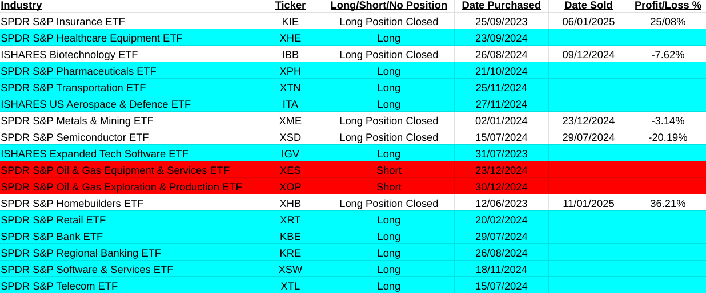Select the KRE ticker cell
Screen dimensions: 706x293
290,253
